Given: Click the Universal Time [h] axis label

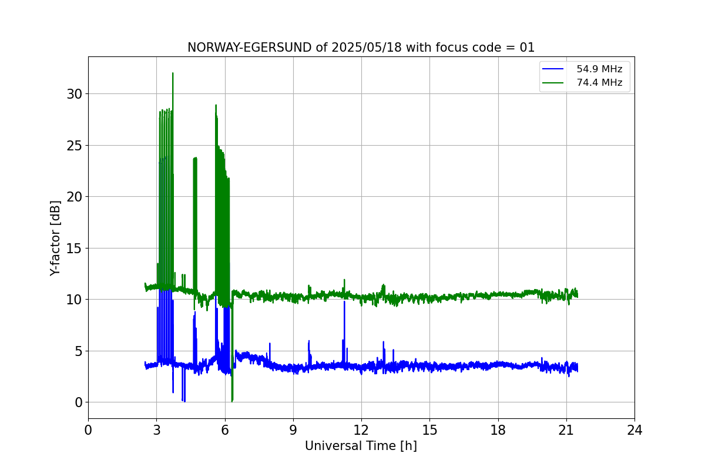Looking at the screenshot, I should pos(361,446).
